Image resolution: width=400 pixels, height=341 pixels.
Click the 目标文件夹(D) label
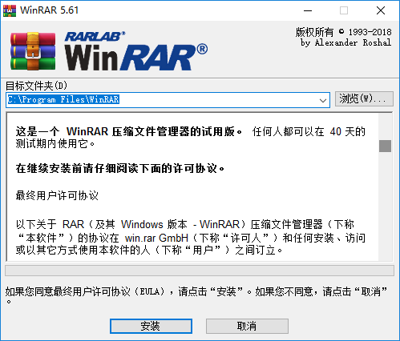pyautogui.click(x=37, y=86)
